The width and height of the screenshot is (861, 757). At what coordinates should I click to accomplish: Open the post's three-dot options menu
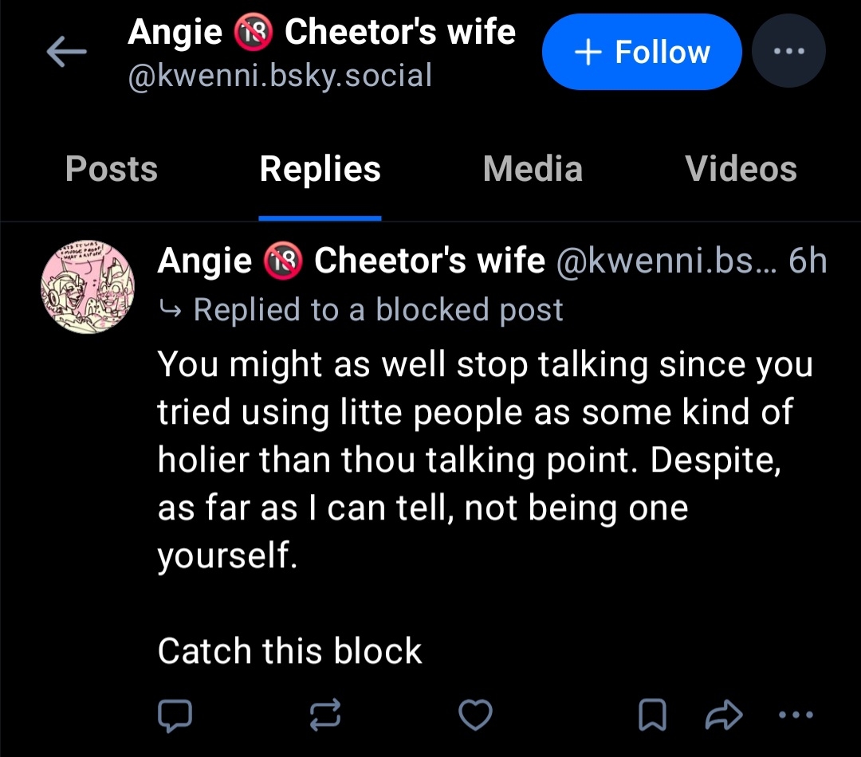click(x=794, y=715)
